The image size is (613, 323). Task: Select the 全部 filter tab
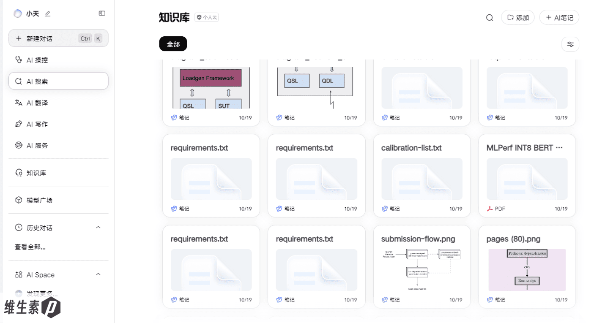(173, 44)
